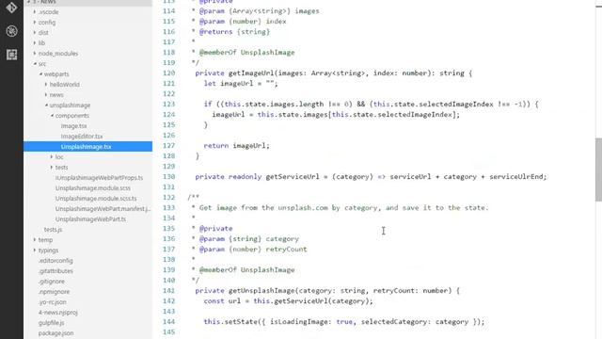Image resolution: width=602 pixels, height=339 pixels.
Task: Click 'const url' on line 142
Action: (222, 301)
